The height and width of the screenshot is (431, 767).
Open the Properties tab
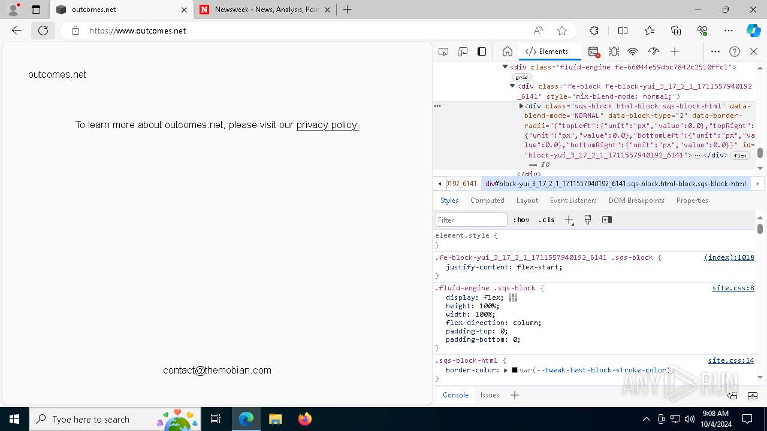692,201
